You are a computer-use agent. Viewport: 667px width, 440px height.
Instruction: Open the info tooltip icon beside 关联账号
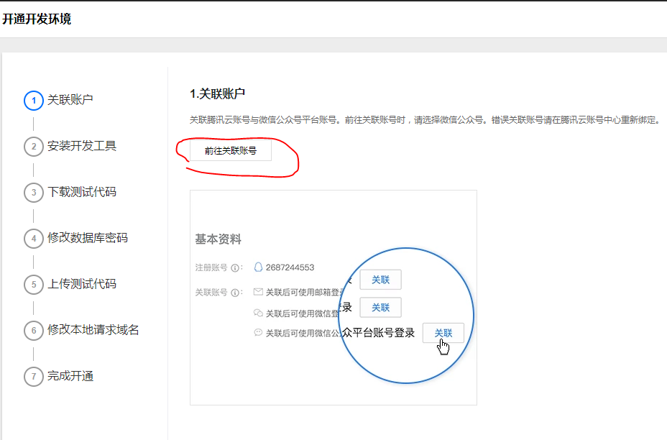coord(234,292)
